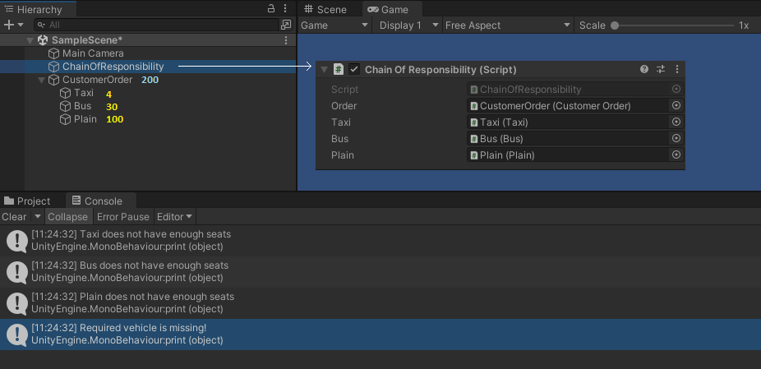Viewport: 761px width, 369px height.
Task: Click the search-by-type icon next to Hierarchy search
Action: [x=286, y=25]
